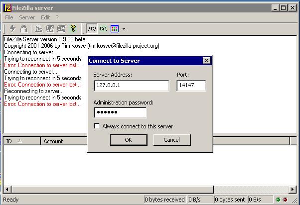Image resolution: width=300 pixels, height=205 pixels.
Task: Open the Server menu
Action: coord(27,17)
